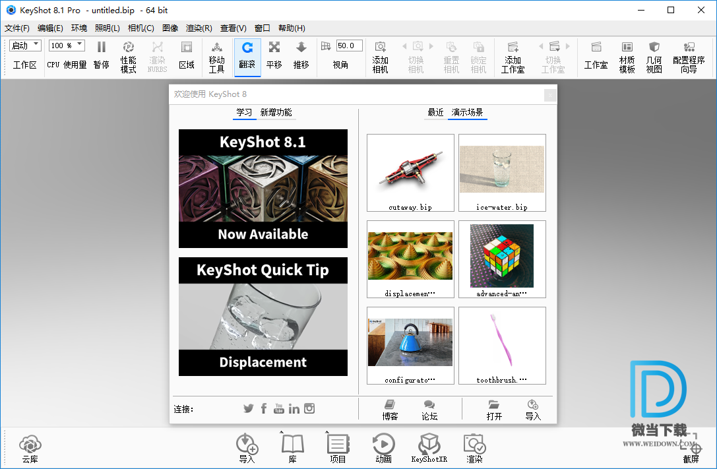This screenshot has height=469, width=717.
Task: Open the 论坛 forum button
Action: [429, 410]
